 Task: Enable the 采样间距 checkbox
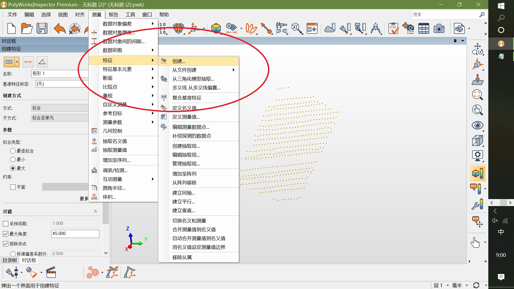(x=6, y=224)
